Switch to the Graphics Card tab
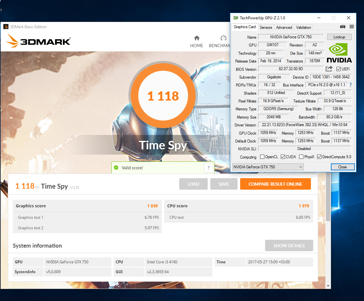 coord(244,27)
